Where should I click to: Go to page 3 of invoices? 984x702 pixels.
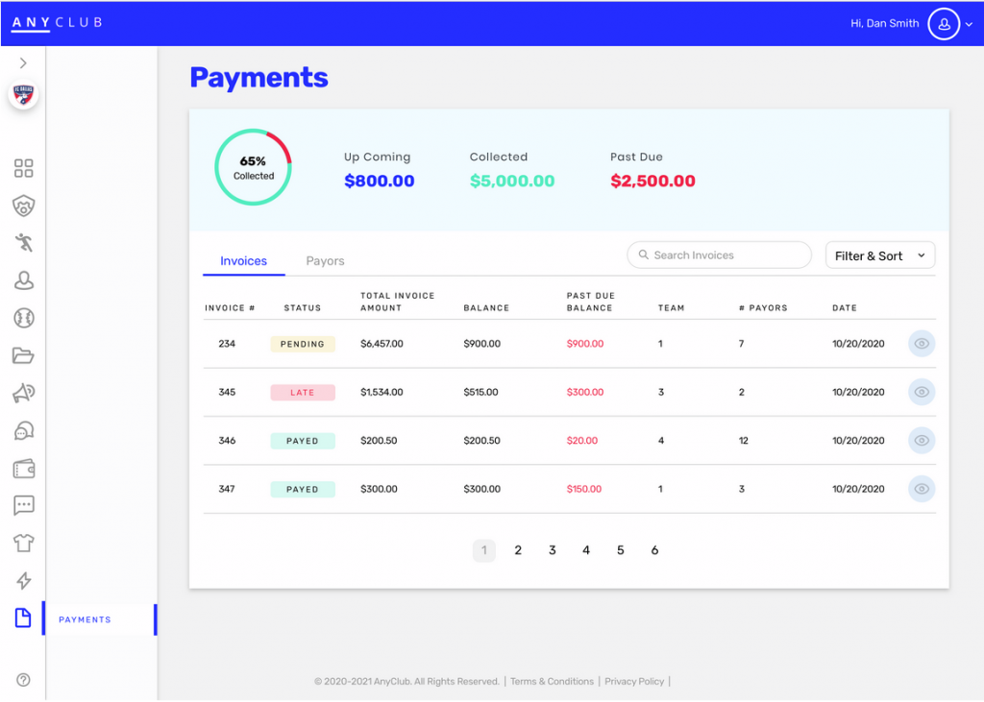click(553, 550)
